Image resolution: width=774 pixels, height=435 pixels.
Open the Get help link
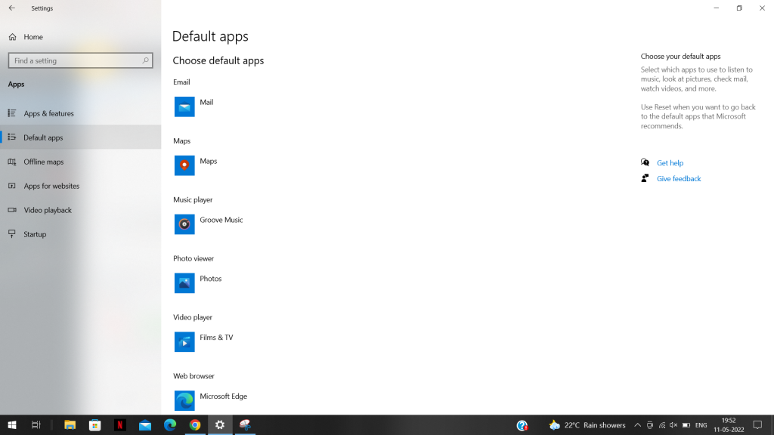tap(668, 162)
